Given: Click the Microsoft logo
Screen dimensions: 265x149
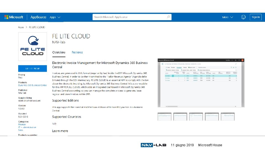Looking at the screenshot, I should tap(14, 17).
